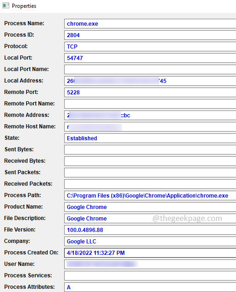This screenshot has height=292, width=236.
Task: Click the empty Sent Bytes field
Action: [150, 150]
